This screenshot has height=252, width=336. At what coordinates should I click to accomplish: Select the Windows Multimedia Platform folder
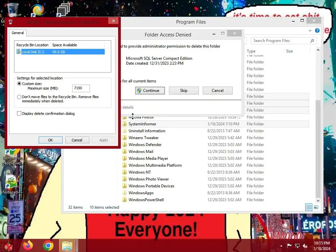point(155,165)
